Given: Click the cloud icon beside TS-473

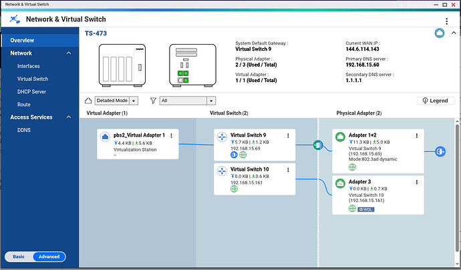Looking at the screenshot, I should [440, 33].
